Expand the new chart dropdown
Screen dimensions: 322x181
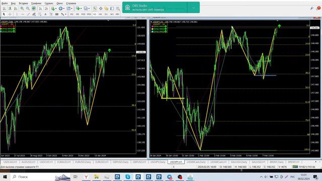(x=81, y=9)
